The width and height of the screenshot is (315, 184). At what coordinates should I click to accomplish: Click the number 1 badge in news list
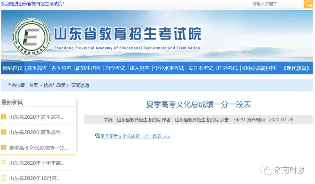[x=3, y=117]
